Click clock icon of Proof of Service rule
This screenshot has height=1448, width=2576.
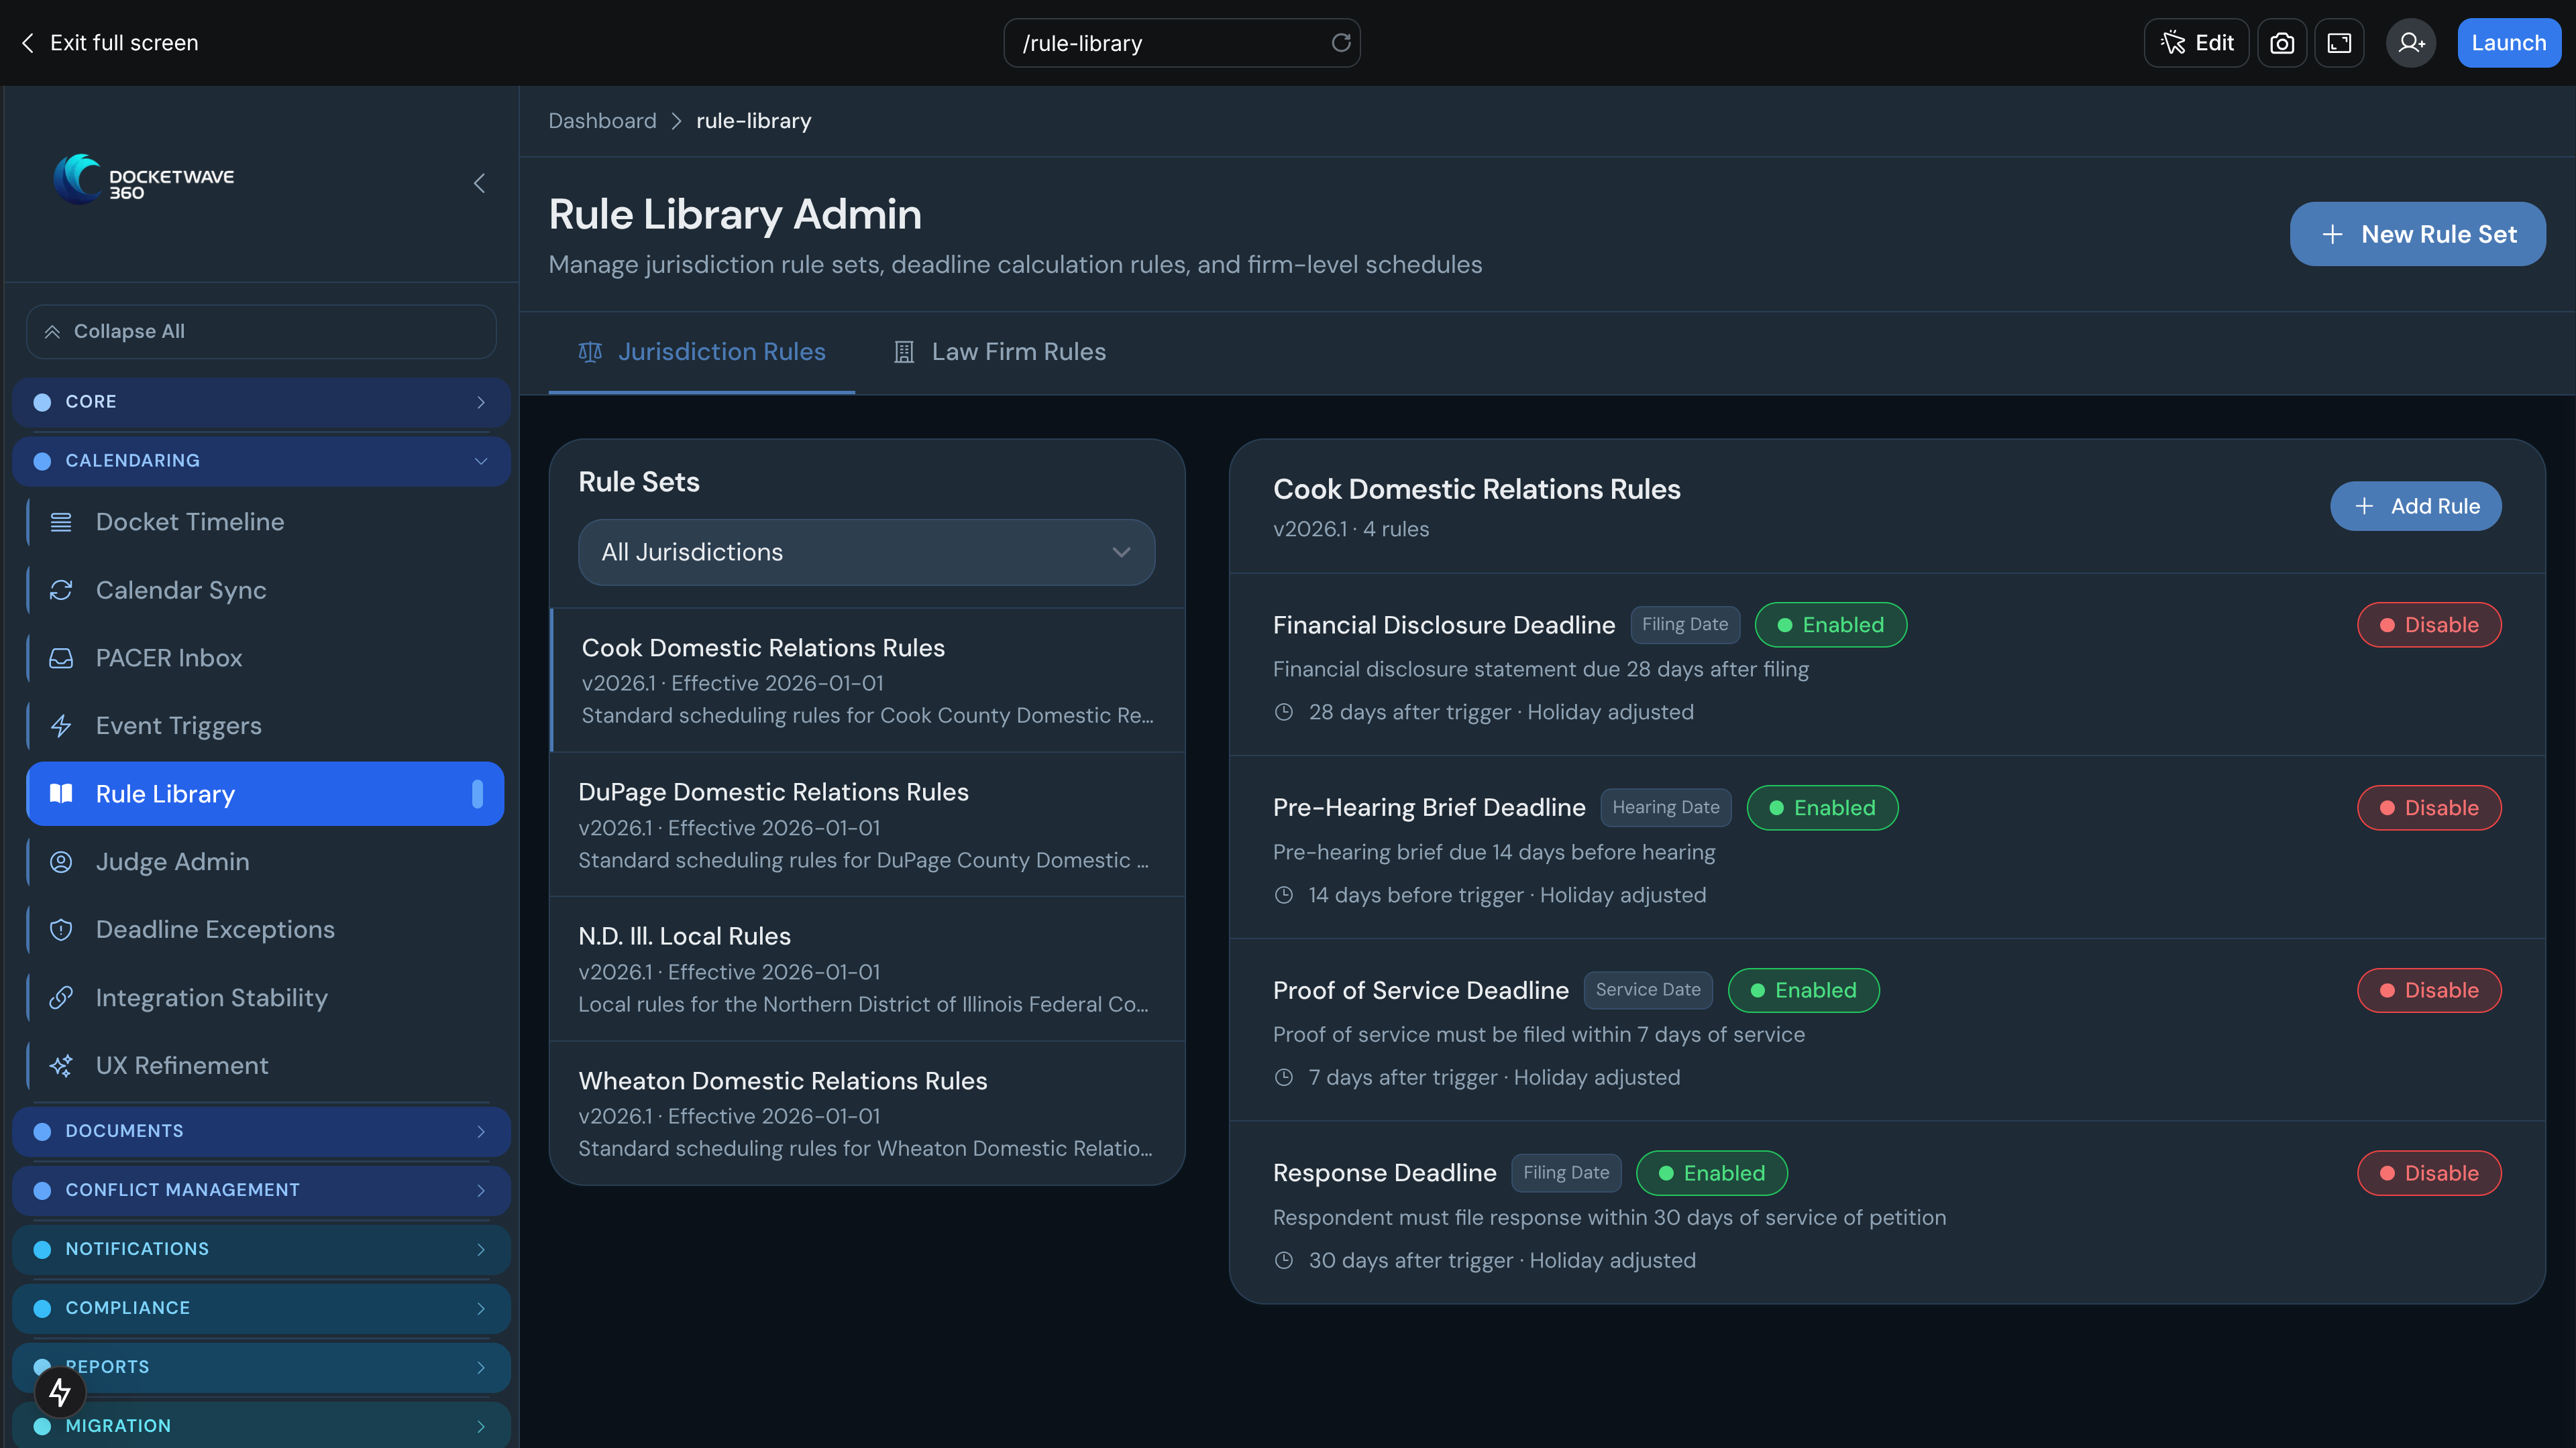pos(1284,1077)
